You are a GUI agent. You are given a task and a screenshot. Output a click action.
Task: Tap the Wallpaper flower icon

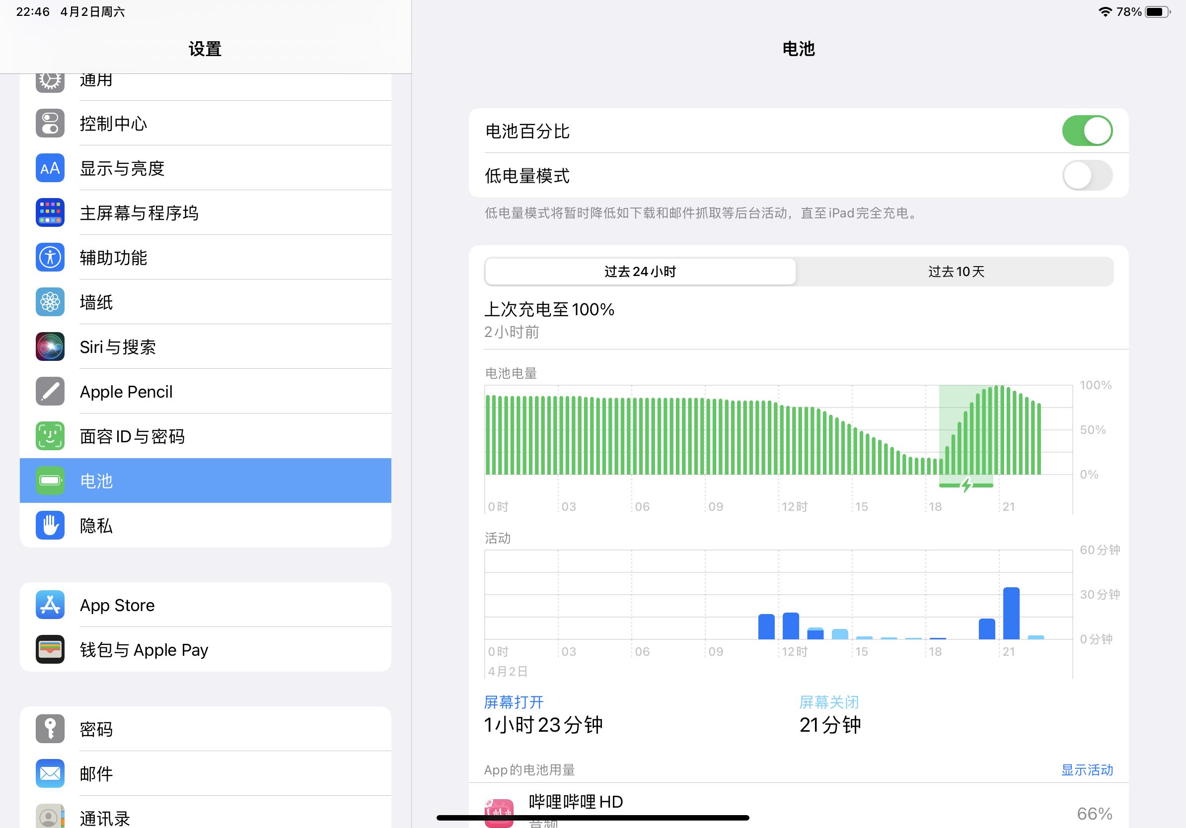(x=50, y=302)
